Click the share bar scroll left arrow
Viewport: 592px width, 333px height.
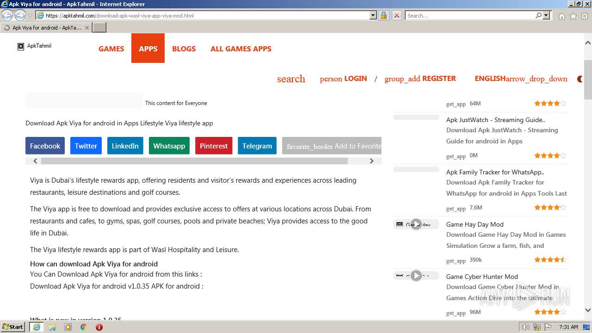(35, 161)
